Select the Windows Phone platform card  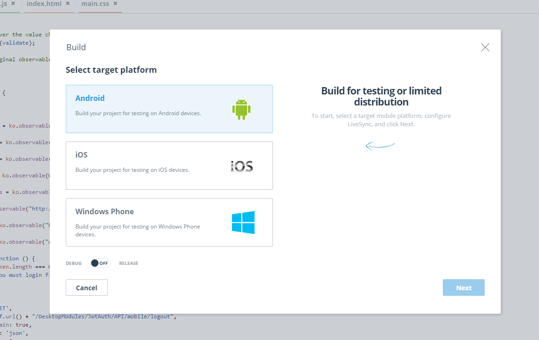point(169,223)
